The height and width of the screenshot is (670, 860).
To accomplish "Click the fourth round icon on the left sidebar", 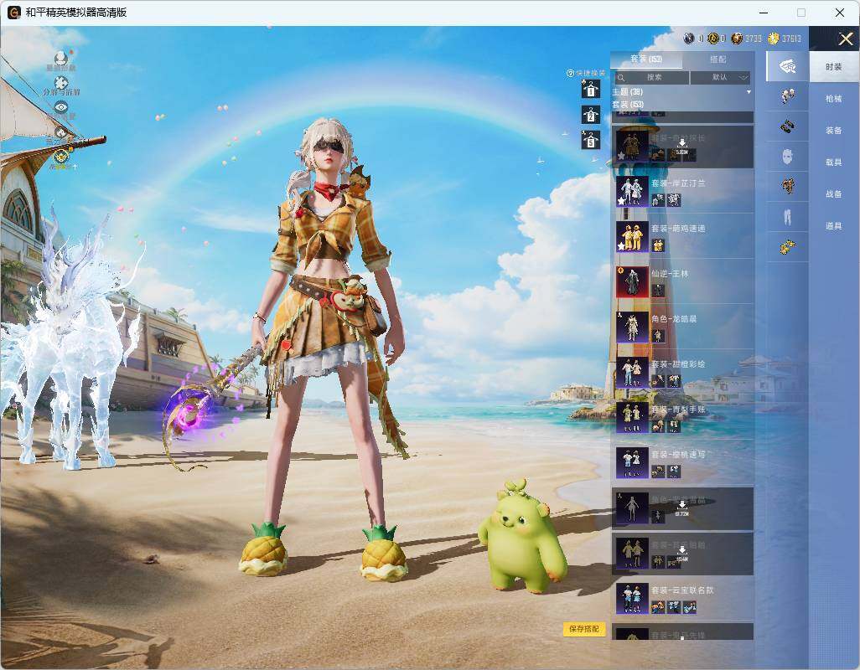I will pyautogui.click(x=61, y=132).
